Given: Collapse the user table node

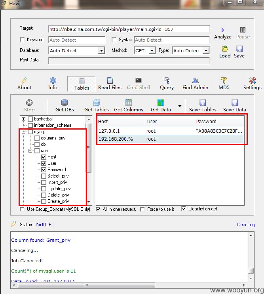Looking at the screenshot, I should pos(30,151).
